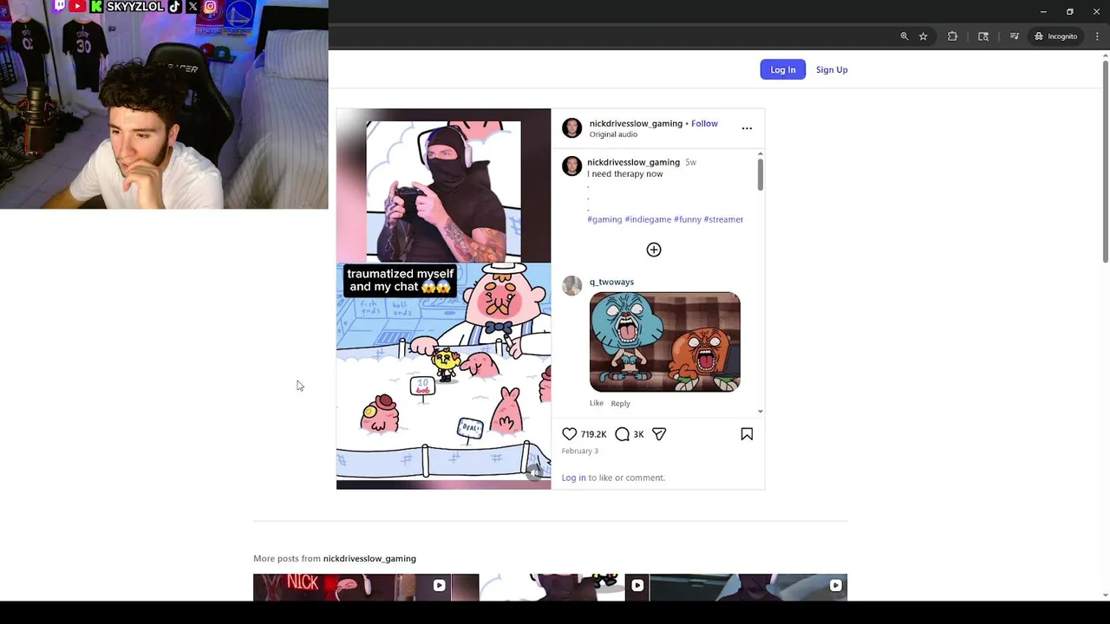Follow nickdrivesslow_gaming
The height and width of the screenshot is (624, 1110).
pos(704,123)
